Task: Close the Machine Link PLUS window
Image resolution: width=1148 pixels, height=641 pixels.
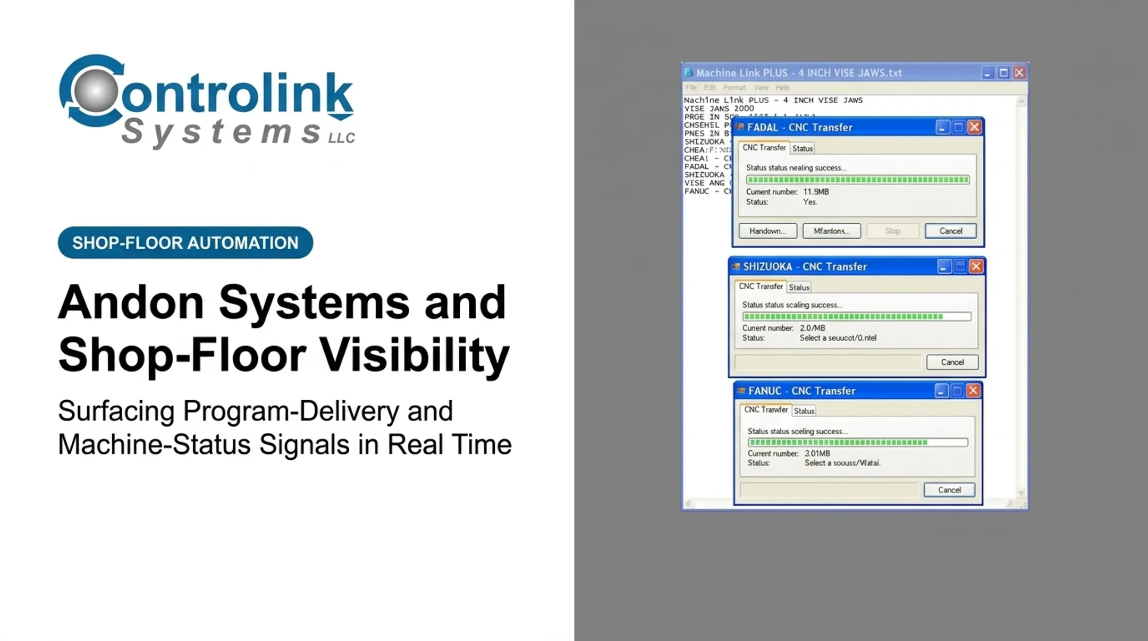Action: [1019, 73]
